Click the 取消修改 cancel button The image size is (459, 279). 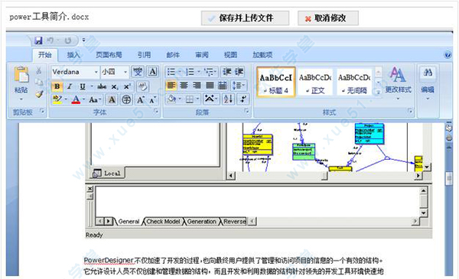pyautogui.click(x=328, y=18)
